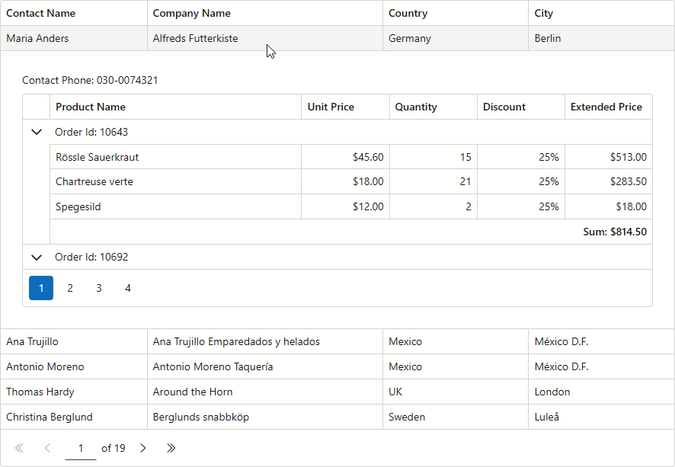The image size is (675, 467).
Task: Select Spegesild product row
Action: click(x=351, y=206)
